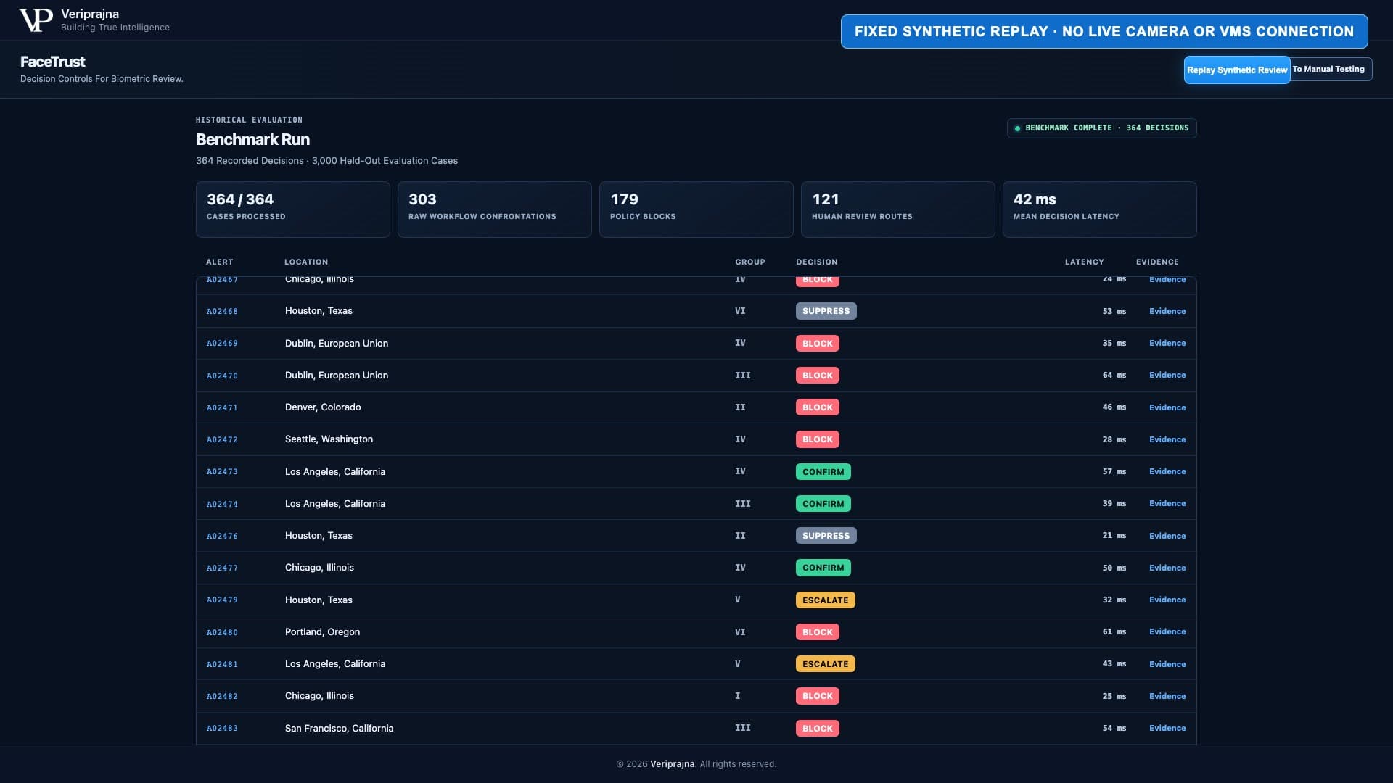Click Portland, Oregon location cell
This screenshot has height=783, width=1393.
click(322, 632)
